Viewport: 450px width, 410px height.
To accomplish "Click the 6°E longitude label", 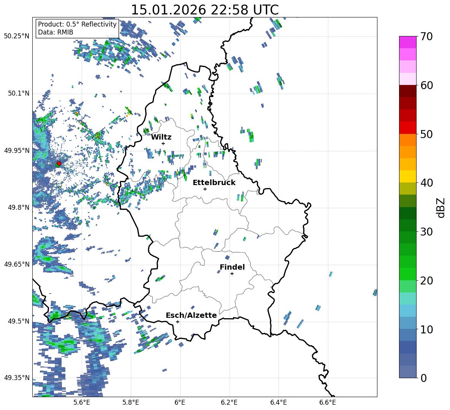I will (180, 402).
